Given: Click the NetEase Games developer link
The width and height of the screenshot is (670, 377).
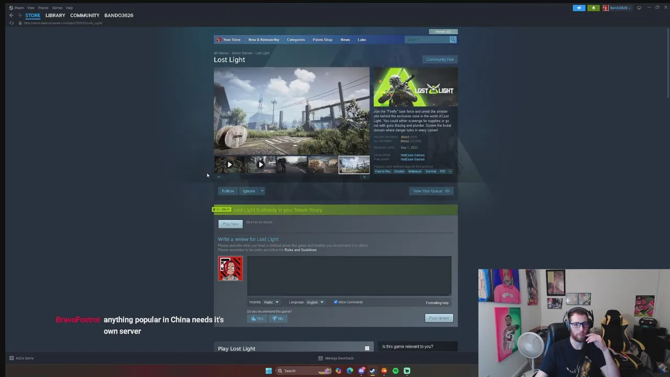Looking at the screenshot, I should pyautogui.click(x=412, y=155).
